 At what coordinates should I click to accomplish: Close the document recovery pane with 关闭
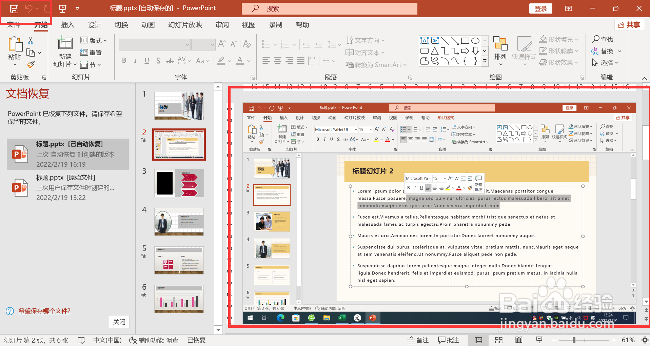(x=119, y=322)
